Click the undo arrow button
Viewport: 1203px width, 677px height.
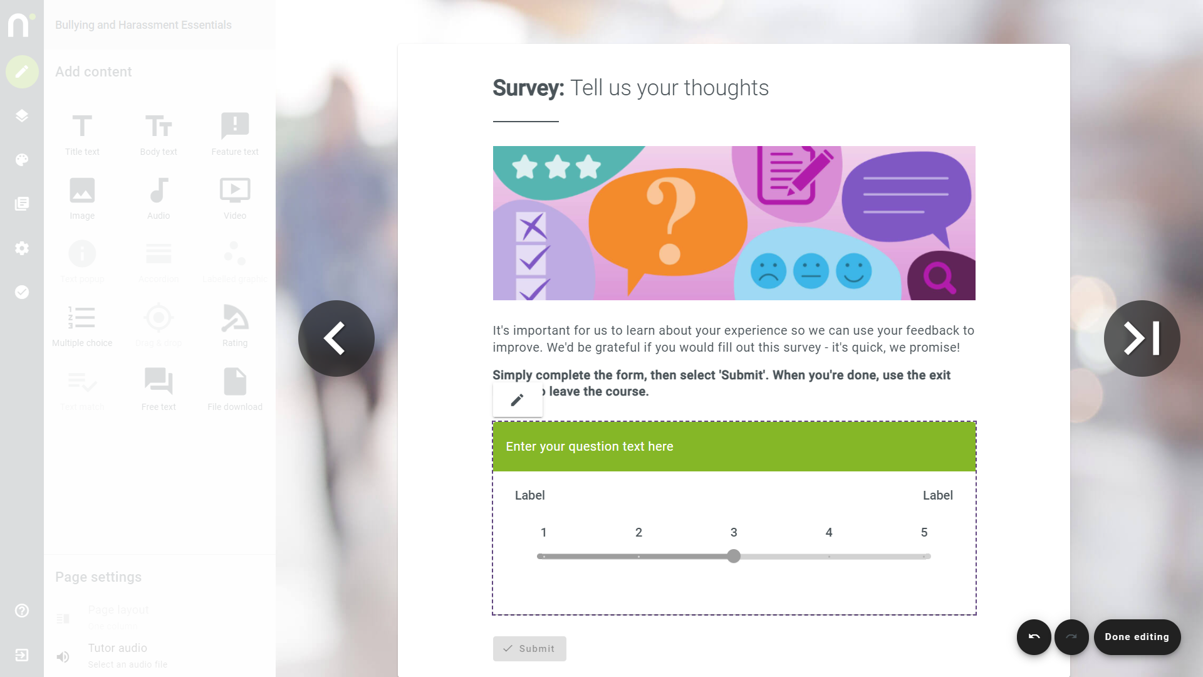tap(1034, 637)
